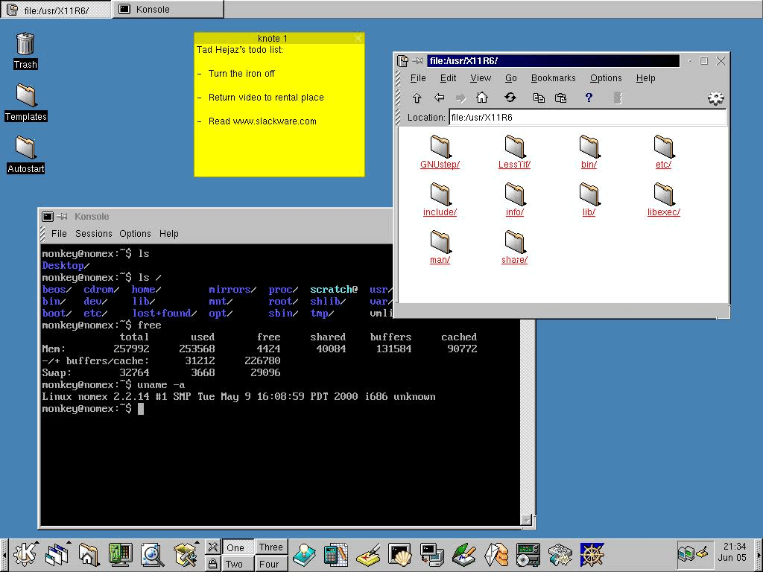Image resolution: width=763 pixels, height=572 pixels.
Task: Switch to virtual desktop Three in the pager
Action: pyautogui.click(x=270, y=547)
